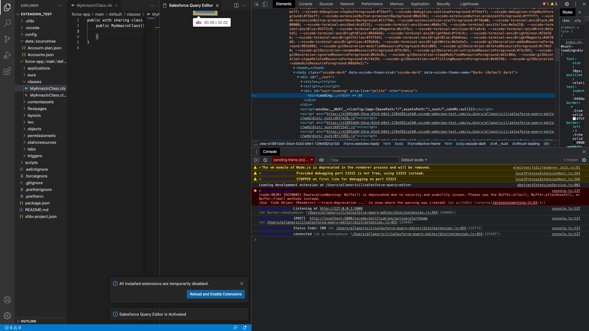Open the Run and Debug view
The image size is (589, 331).
7,55
